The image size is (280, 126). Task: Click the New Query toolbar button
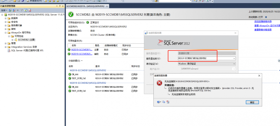pos(34,1)
